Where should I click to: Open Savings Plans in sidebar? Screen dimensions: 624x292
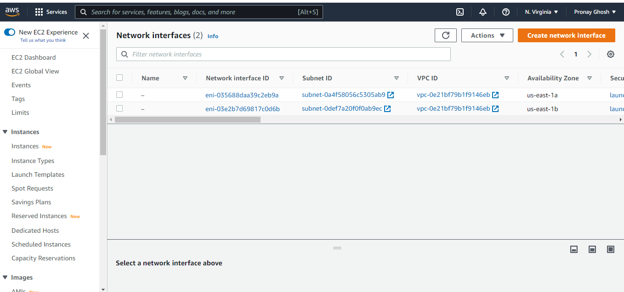31,202
